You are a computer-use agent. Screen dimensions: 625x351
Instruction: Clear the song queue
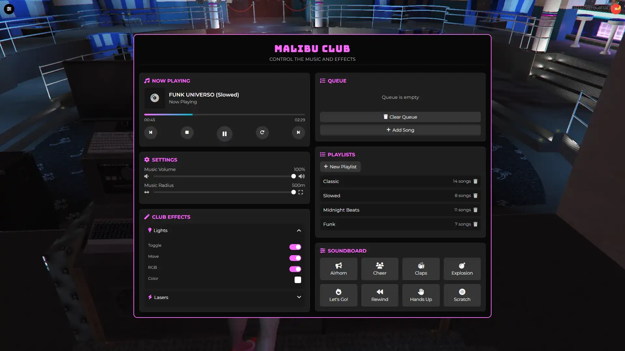pos(400,117)
